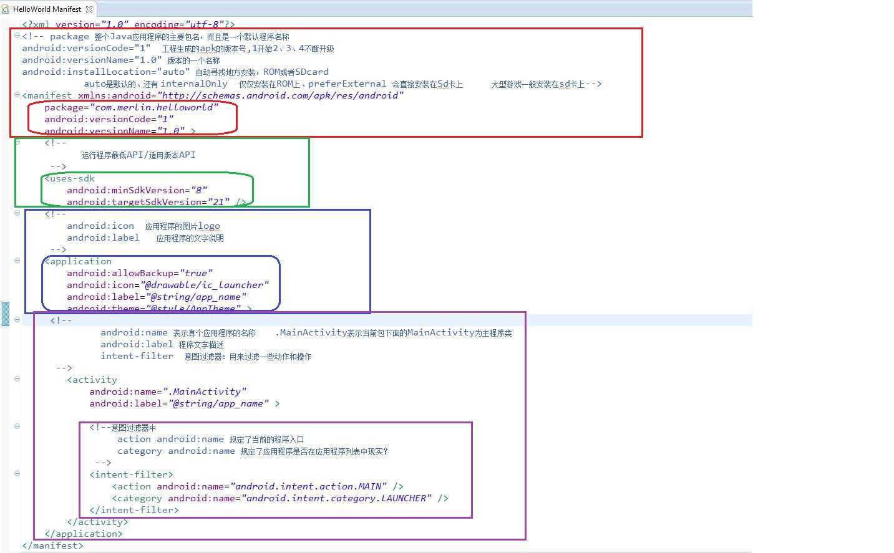Click android:theme="@style/AppTheme" attribute
Viewport: 894px width, 553px height.
click(154, 308)
